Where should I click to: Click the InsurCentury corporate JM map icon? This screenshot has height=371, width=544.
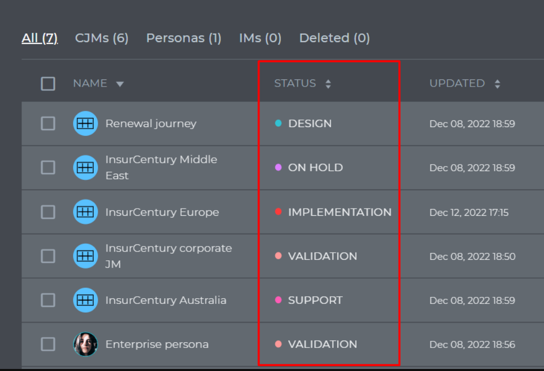click(x=85, y=256)
